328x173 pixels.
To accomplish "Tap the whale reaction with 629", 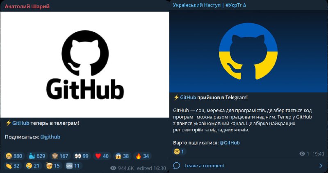I will click(37, 156).
